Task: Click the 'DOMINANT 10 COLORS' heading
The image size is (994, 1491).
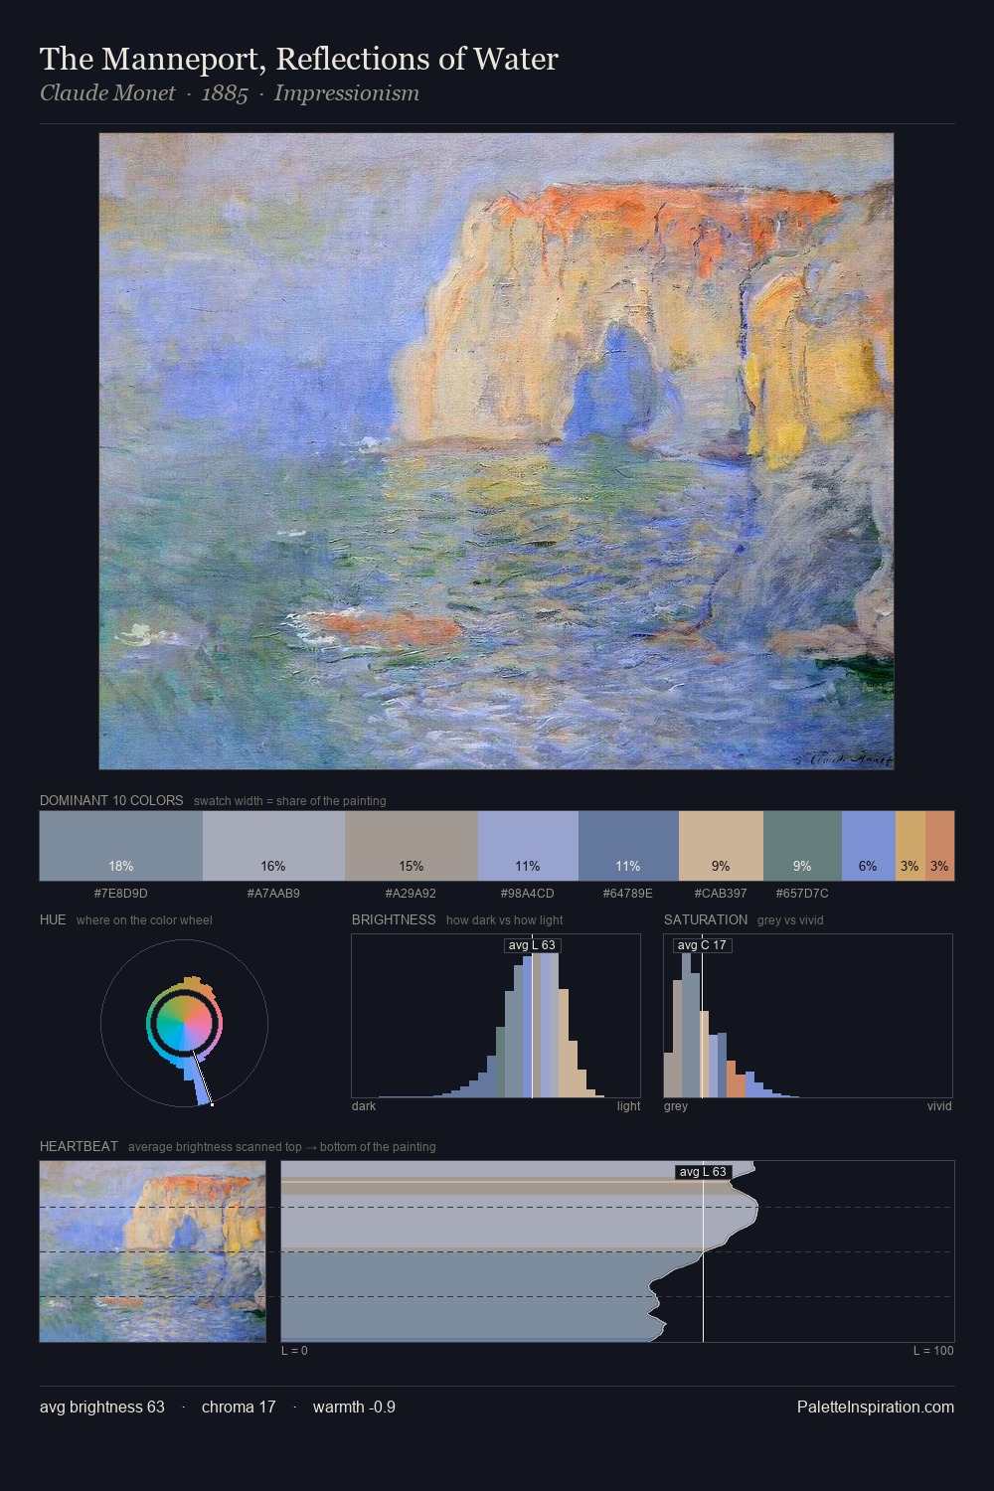Action: click(111, 800)
